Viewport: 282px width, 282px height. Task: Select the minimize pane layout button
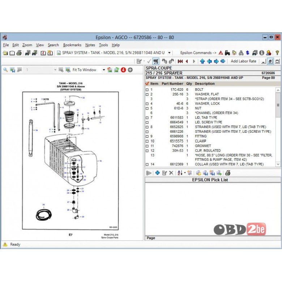(264, 61)
